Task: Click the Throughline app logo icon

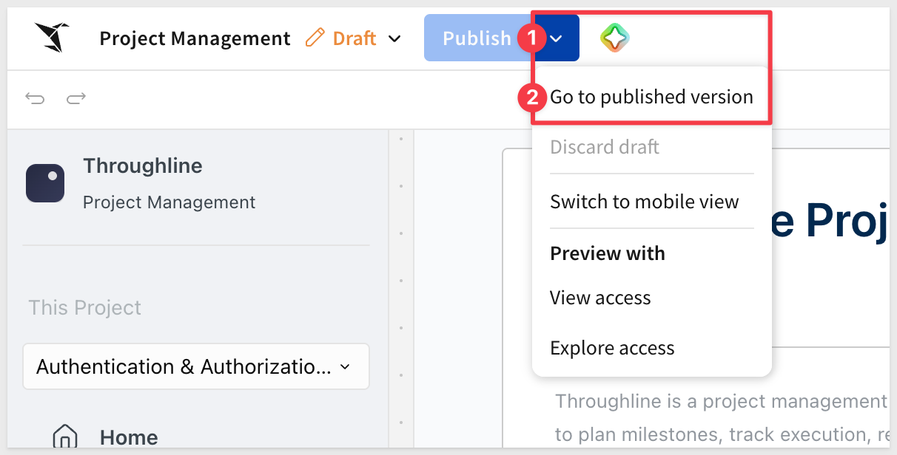Action: pos(45,183)
